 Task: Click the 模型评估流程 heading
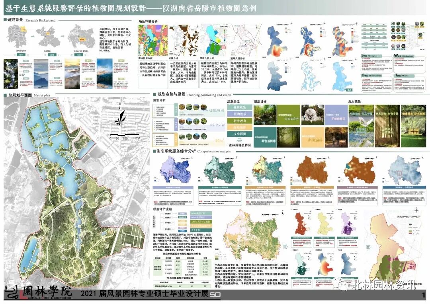[x=162, y=209]
